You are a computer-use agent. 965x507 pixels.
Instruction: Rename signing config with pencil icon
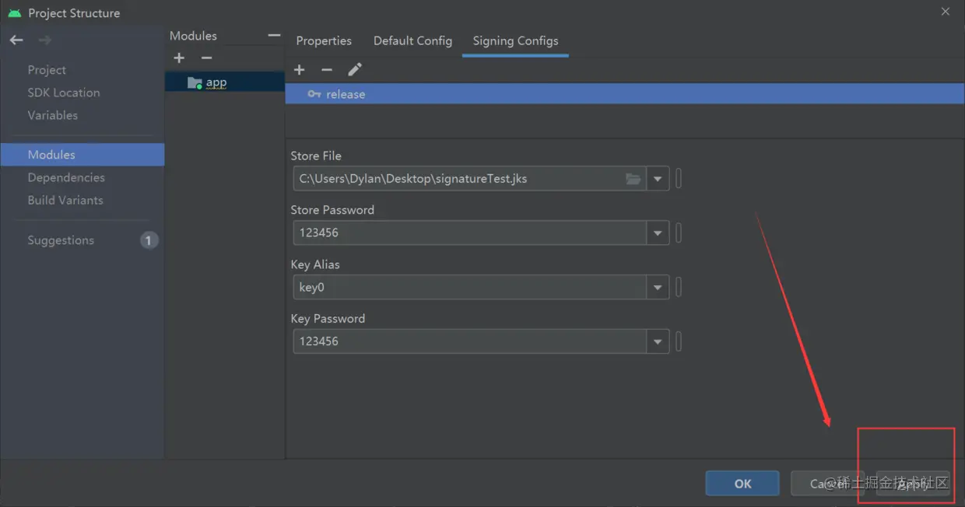pos(355,70)
